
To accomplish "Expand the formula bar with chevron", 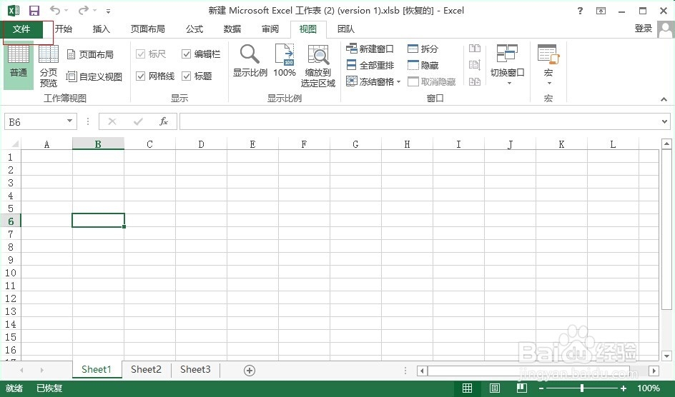I will coord(665,121).
